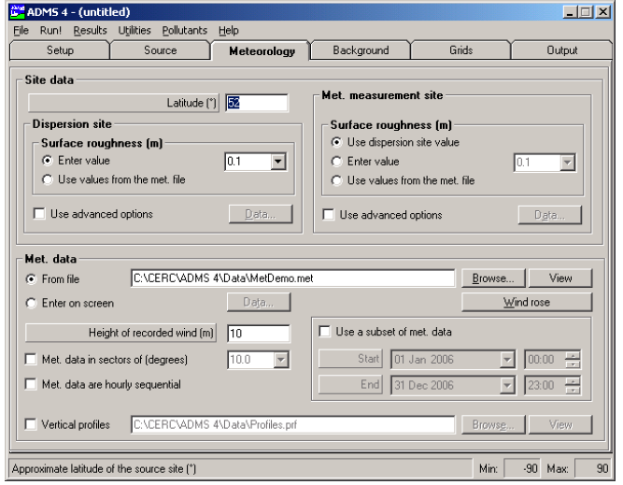The image size is (623, 485).
Task: Enable Use a subset of met. data
Action: pyautogui.click(x=325, y=332)
